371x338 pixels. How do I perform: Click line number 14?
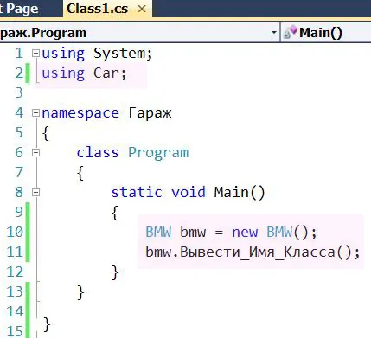[x=15, y=312]
